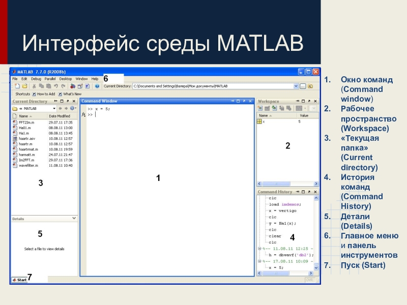The image size is (407, 305).
Task: Collapse the 17.08.11 10:09 history group
Action: tap(259, 261)
